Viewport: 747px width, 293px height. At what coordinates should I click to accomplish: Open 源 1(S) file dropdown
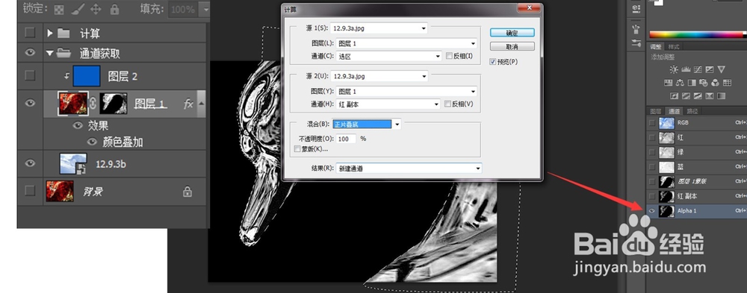(x=379, y=28)
